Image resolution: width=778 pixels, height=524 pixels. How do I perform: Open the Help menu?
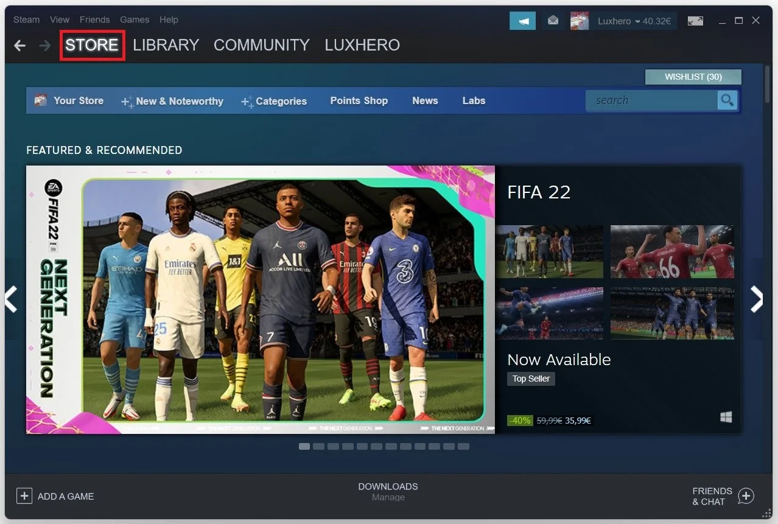tap(169, 19)
